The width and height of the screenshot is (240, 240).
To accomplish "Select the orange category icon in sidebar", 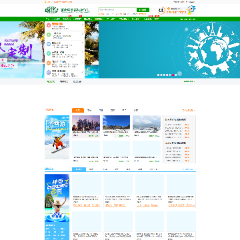I will 49,63.
